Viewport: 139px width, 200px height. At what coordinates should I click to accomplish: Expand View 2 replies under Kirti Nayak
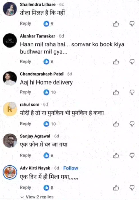coord(37,197)
